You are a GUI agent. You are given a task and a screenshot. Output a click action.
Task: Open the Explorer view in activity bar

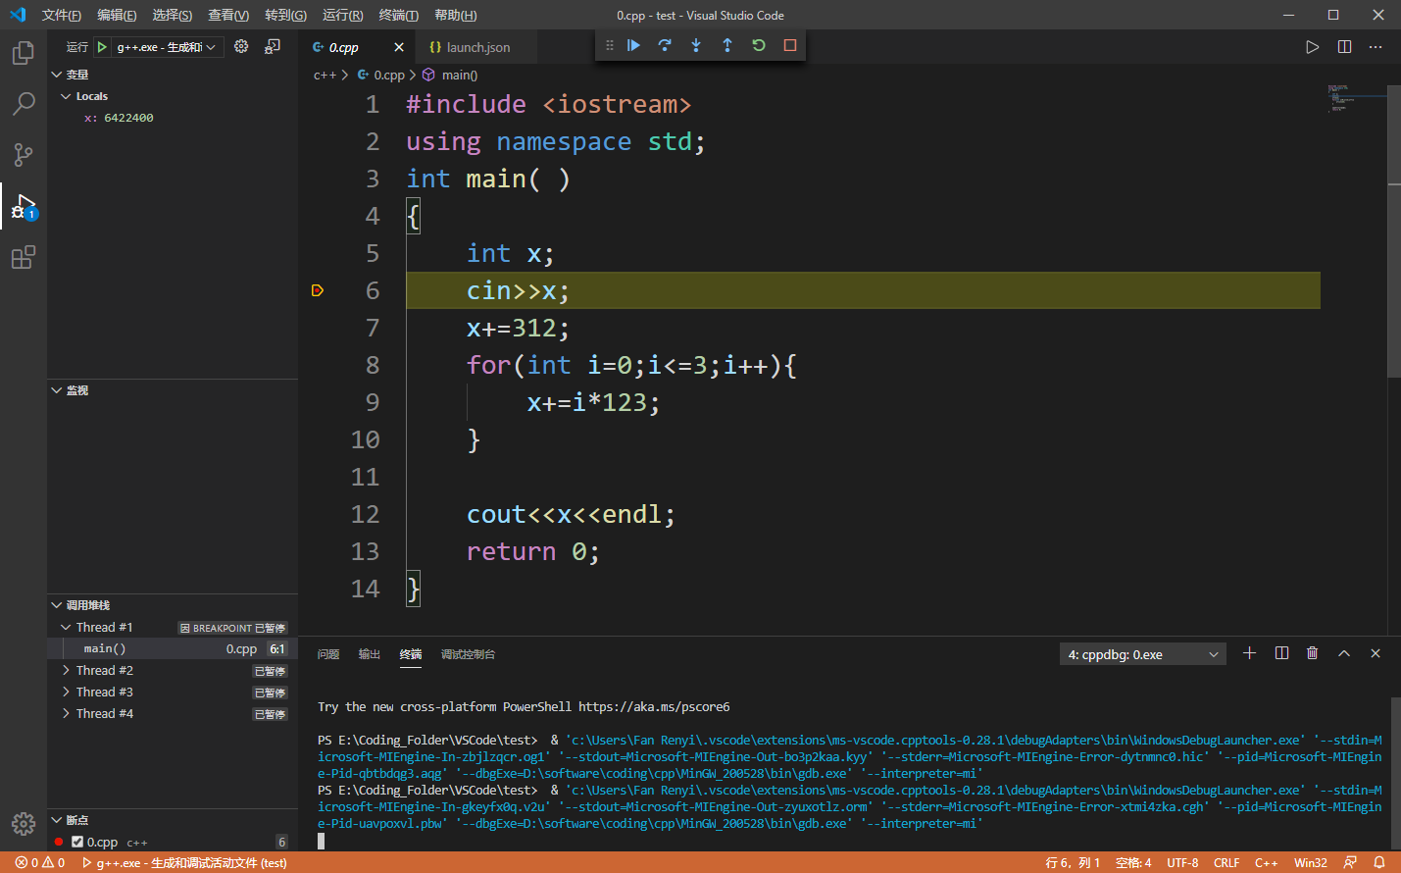click(24, 53)
